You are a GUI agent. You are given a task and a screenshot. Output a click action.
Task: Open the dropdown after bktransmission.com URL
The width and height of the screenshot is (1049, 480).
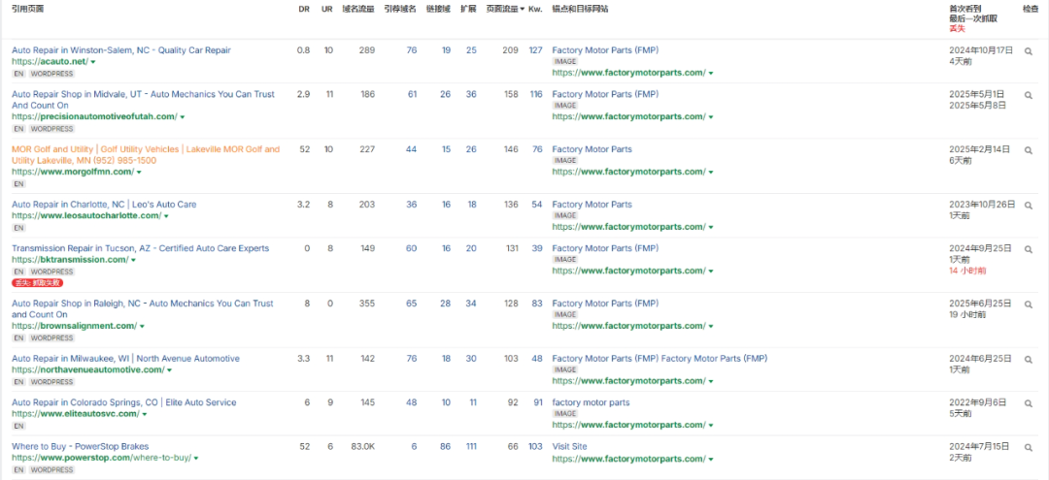coord(133,260)
